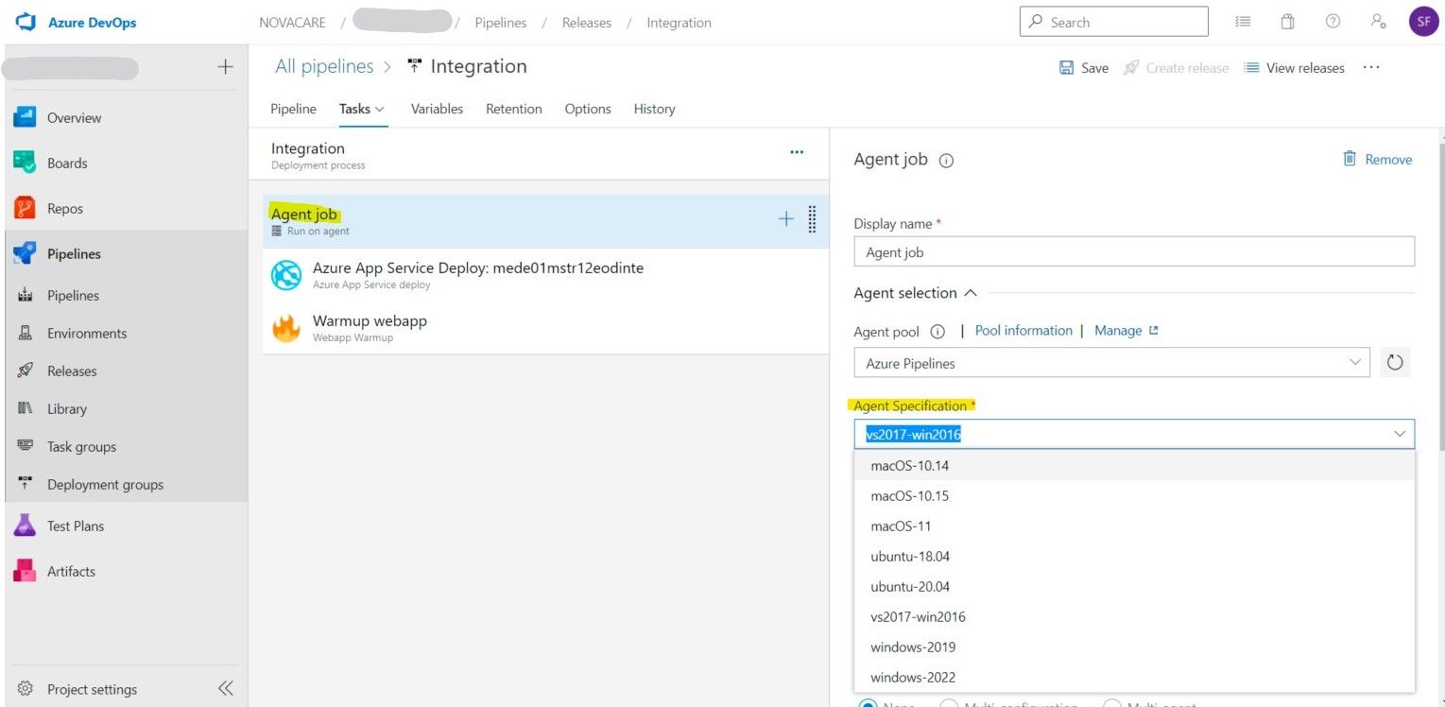
Task: Open Boards from the sidebar
Action: [67, 163]
